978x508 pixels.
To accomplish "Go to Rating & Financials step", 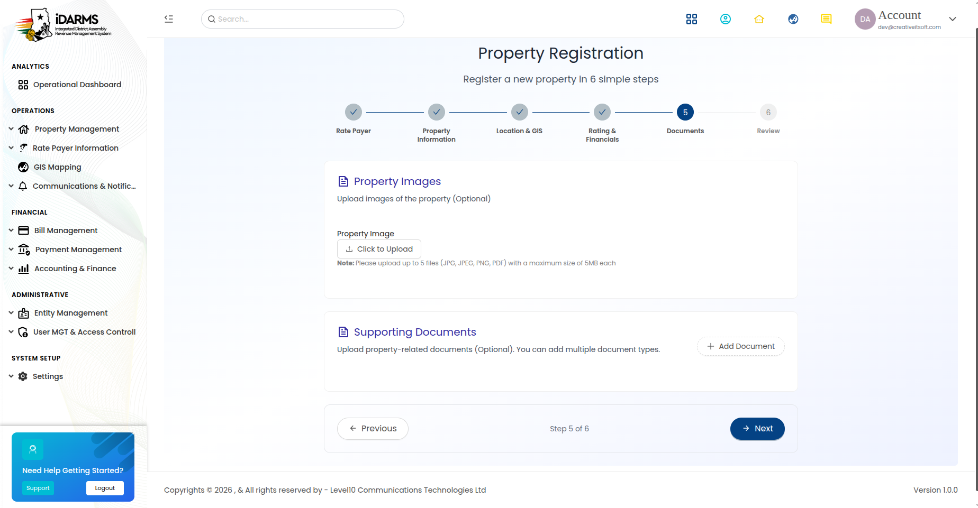I will pyautogui.click(x=602, y=112).
